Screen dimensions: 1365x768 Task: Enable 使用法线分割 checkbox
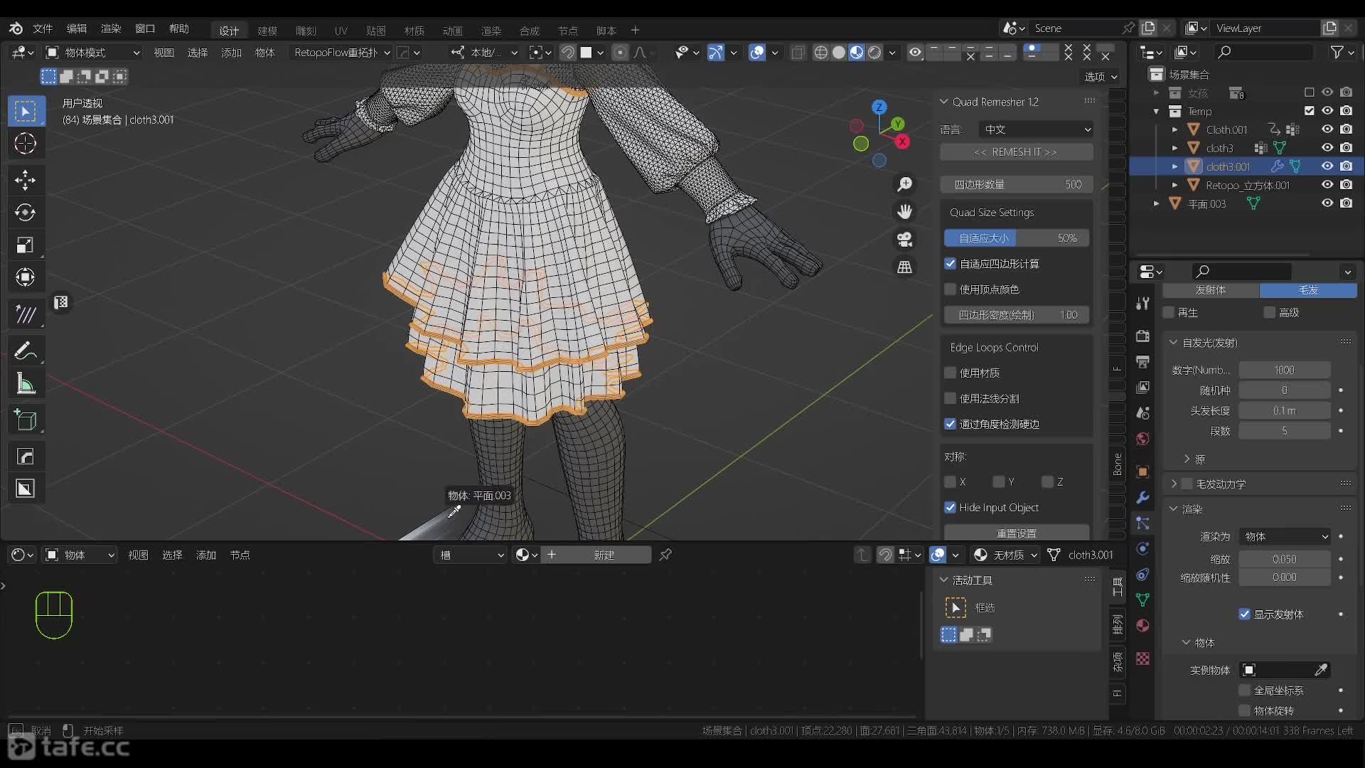click(x=951, y=398)
